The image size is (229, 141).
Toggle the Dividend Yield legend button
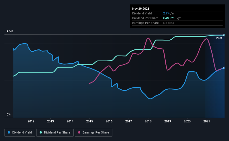pos(20,133)
